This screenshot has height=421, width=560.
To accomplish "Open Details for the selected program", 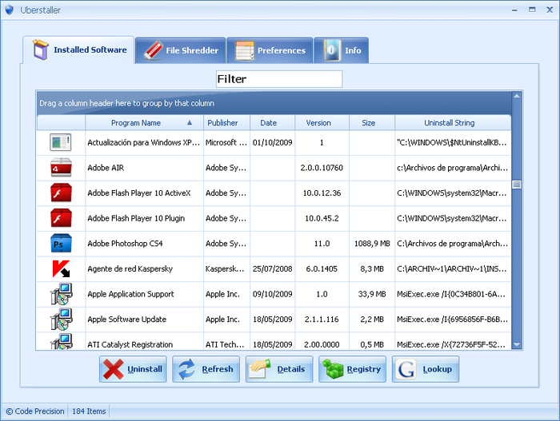I will (279, 369).
